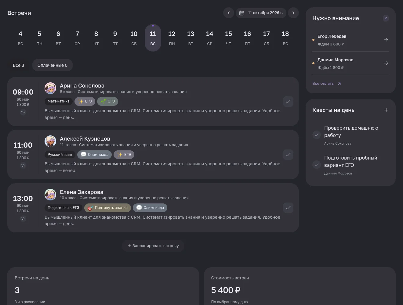The image size is (403, 305).
Task: Click repeat icon under 13:00 meeting
Action: click(23, 218)
